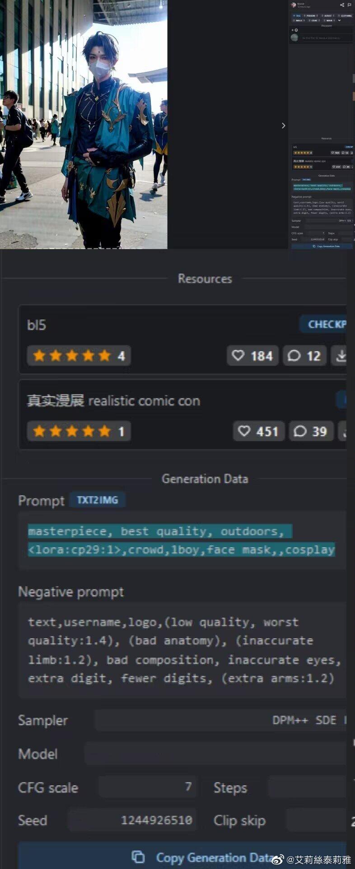Open the bl5 checkpoint resource
Screen dimensions: 355x869
(x=37, y=325)
